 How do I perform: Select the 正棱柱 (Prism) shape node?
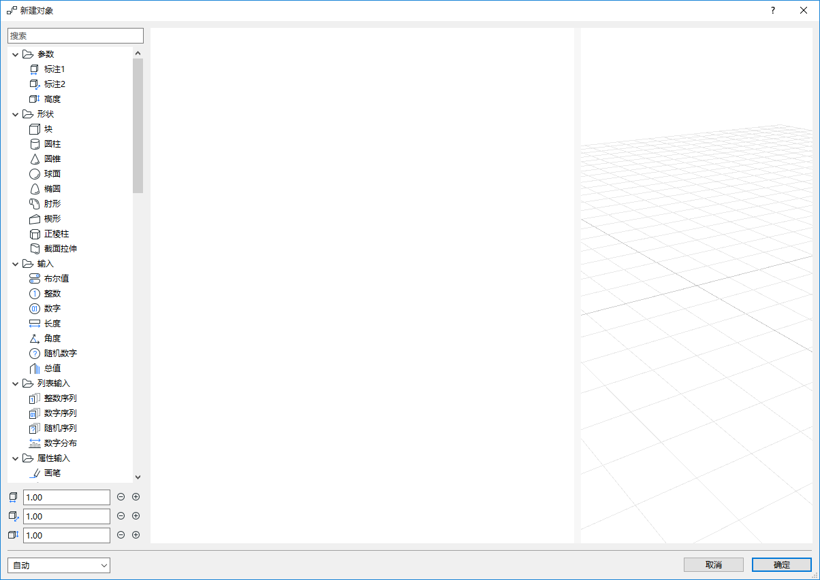pyautogui.click(x=55, y=233)
